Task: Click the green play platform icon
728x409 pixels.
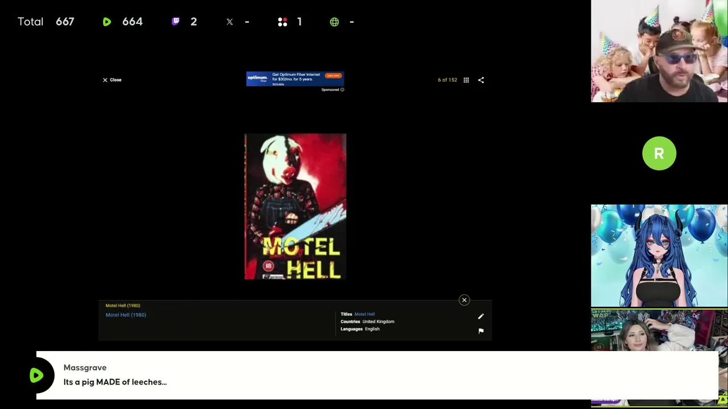Action: point(107,22)
